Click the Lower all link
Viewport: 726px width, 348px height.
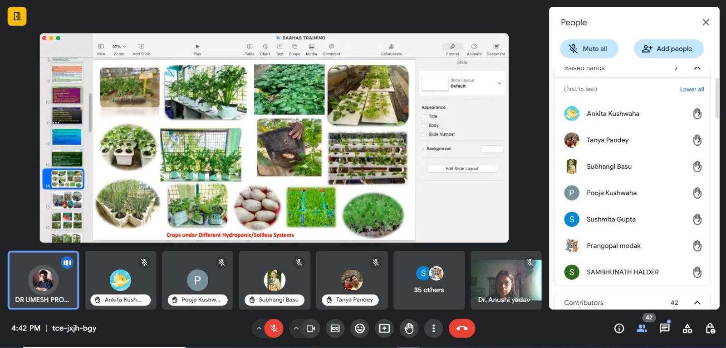coord(692,90)
